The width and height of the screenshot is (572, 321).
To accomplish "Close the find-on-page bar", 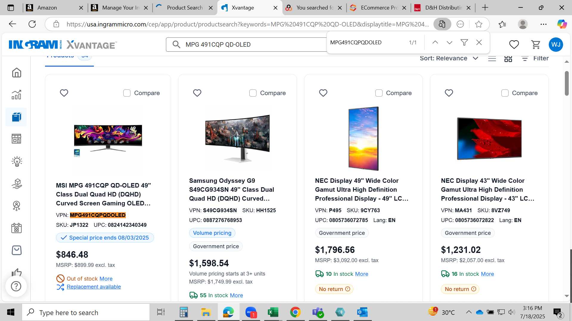I will pyautogui.click(x=479, y=43).
